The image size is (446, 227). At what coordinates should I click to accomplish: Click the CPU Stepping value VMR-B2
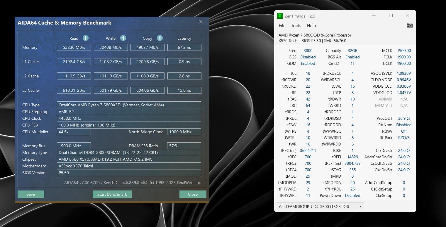point(129,112)
